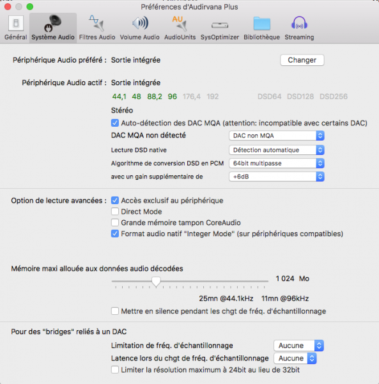This screenshot has height=384, width=379.
Task: Enable Grande mémoire tampon CoreAudio checkbox
Action: [x=115, y=223]
